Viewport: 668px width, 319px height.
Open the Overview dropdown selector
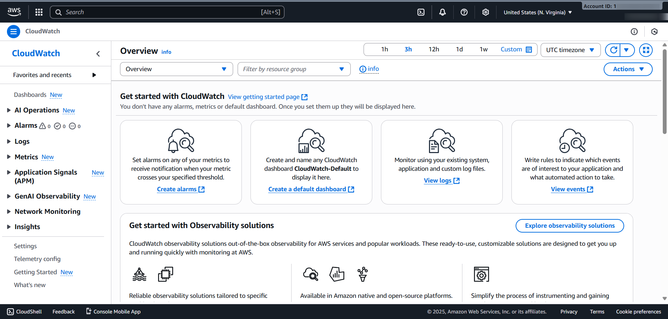tap(176, 69)
